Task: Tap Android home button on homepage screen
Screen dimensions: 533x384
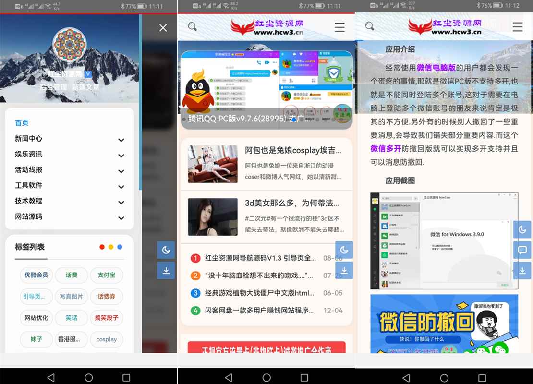Action: (266, 378)
